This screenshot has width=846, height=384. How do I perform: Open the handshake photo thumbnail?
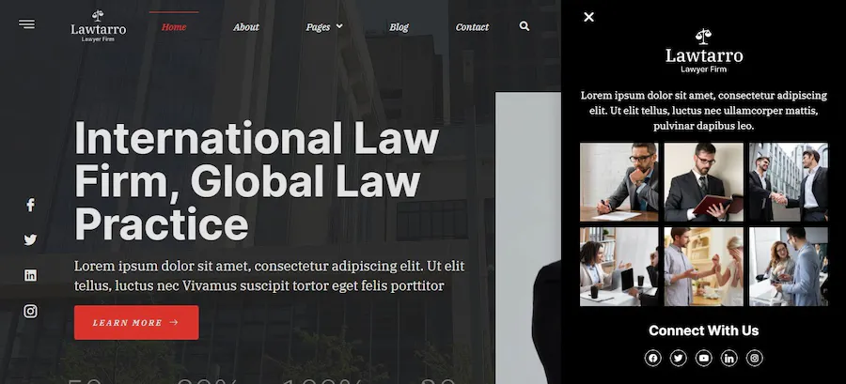point(789,182)
